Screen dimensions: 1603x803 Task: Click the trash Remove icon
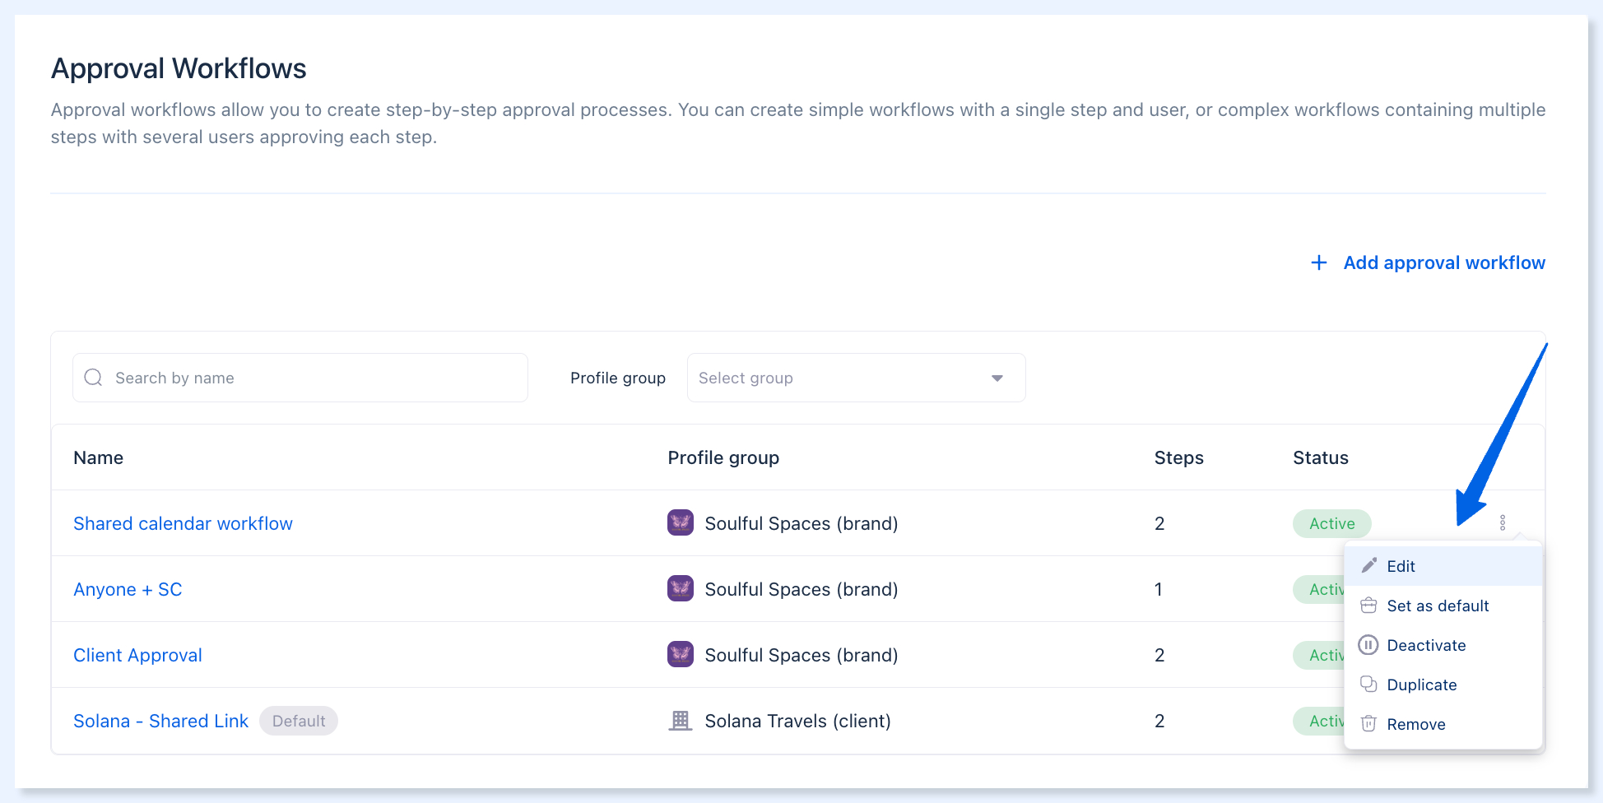tap(1368, 724)
